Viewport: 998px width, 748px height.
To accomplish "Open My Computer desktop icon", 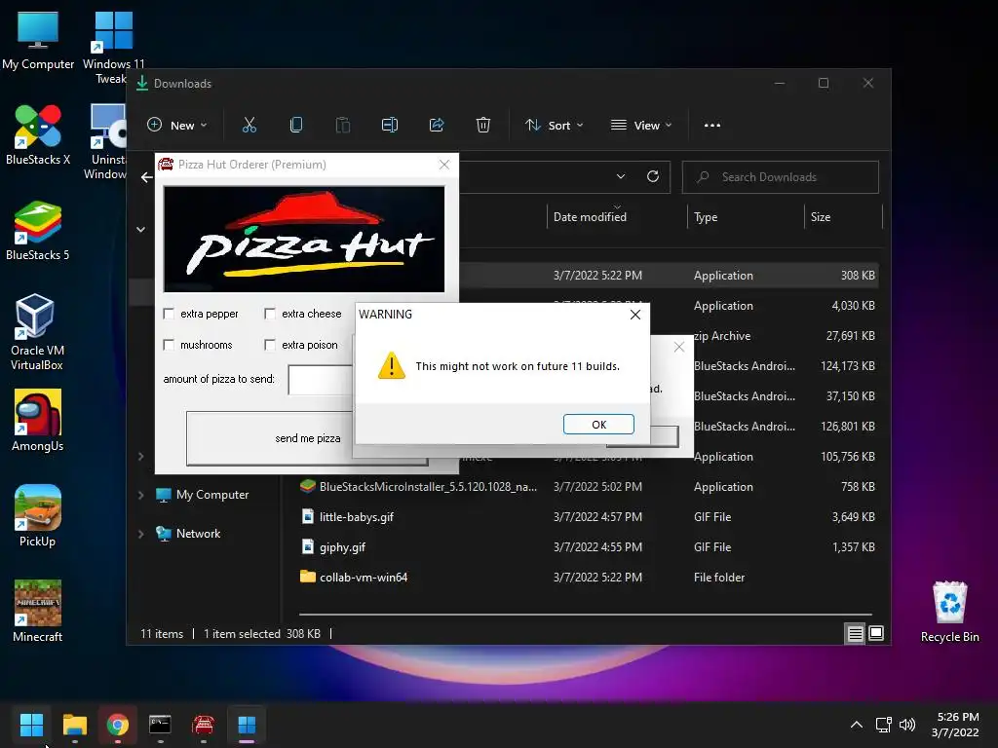I will point(38,41).
